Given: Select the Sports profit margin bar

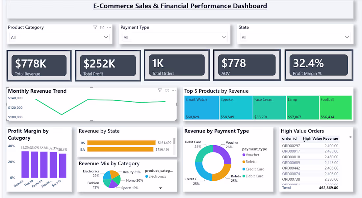Looking at the screenshot, I should point(63,166).
